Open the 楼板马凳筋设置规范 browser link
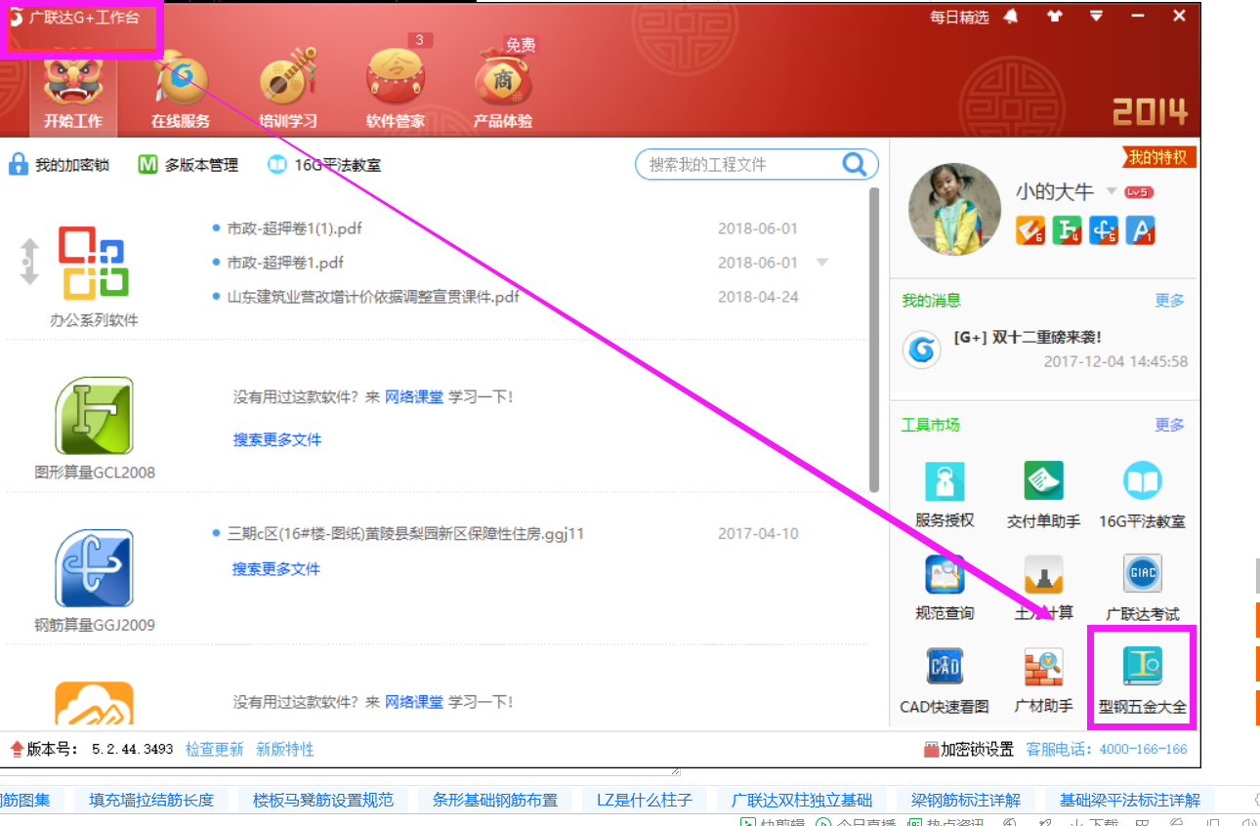 click(323, 800)
